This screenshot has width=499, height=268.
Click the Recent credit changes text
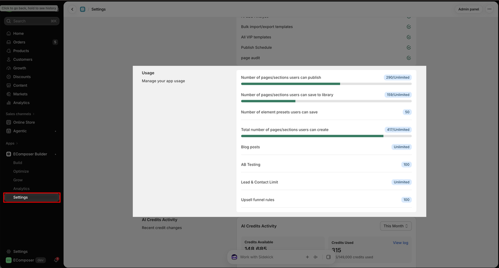click(x=162, y=228)
